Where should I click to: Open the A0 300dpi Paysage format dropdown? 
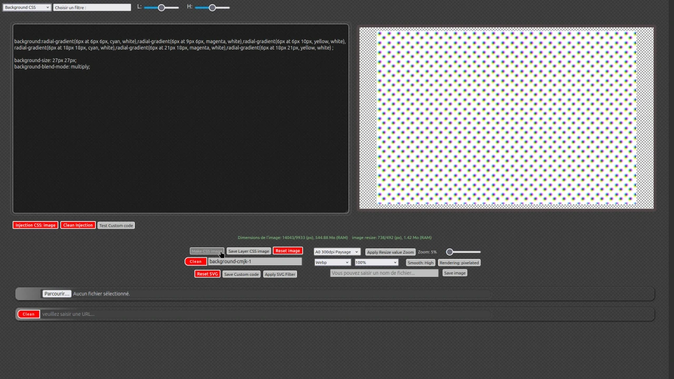[335, 252]
